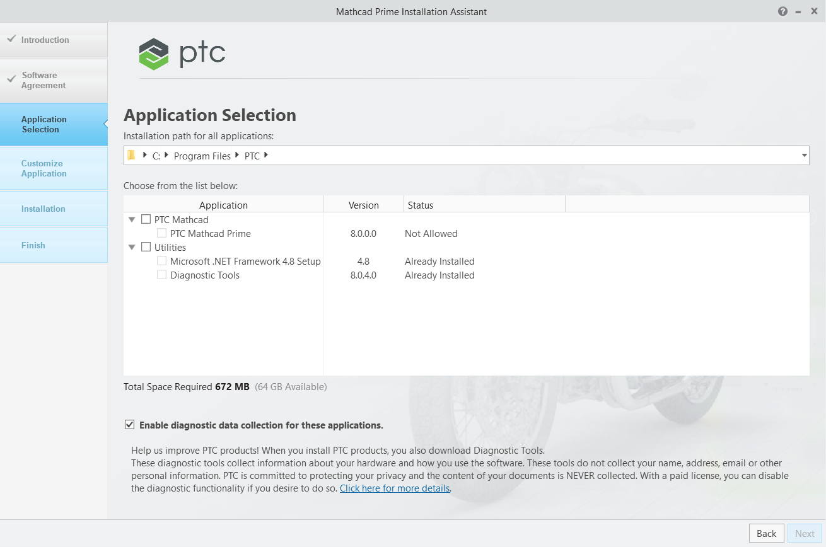Open the Click here for more details link
The width and height of the screenshot is (826, 547).
coord(394,488)
